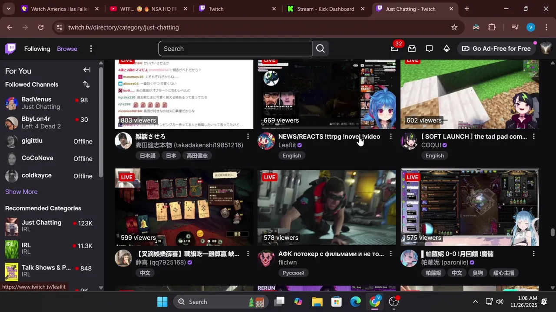The height and width of the screenshot is (312, 556).
Task: Open NEWS/REACTS !ttrpg stream title
Action: (x=329, y=136)
